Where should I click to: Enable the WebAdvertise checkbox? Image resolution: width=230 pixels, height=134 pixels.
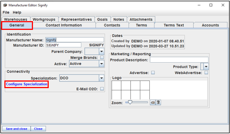206,72
